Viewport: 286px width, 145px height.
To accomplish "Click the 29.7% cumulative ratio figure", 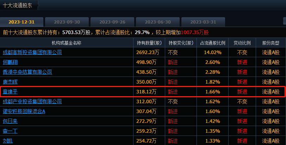I will pos(142,33).
